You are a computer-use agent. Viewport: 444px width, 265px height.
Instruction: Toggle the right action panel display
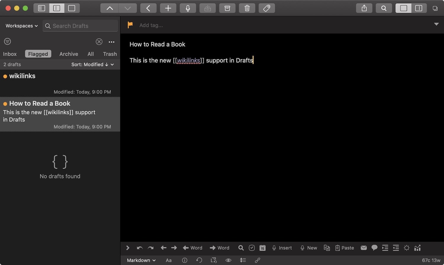[419, 8]
